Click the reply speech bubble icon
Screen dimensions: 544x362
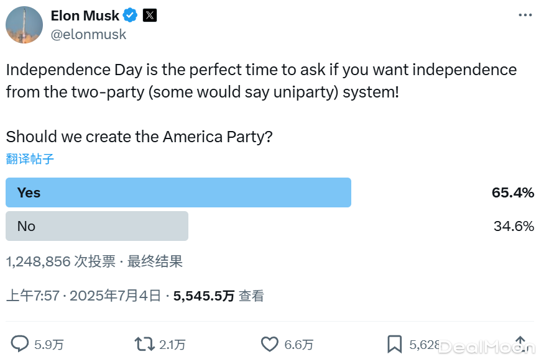(x=21, y=344)
